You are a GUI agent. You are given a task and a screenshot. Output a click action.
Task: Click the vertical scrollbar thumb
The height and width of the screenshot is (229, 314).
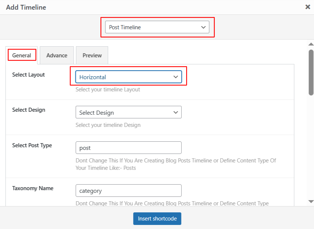[311, 72]
